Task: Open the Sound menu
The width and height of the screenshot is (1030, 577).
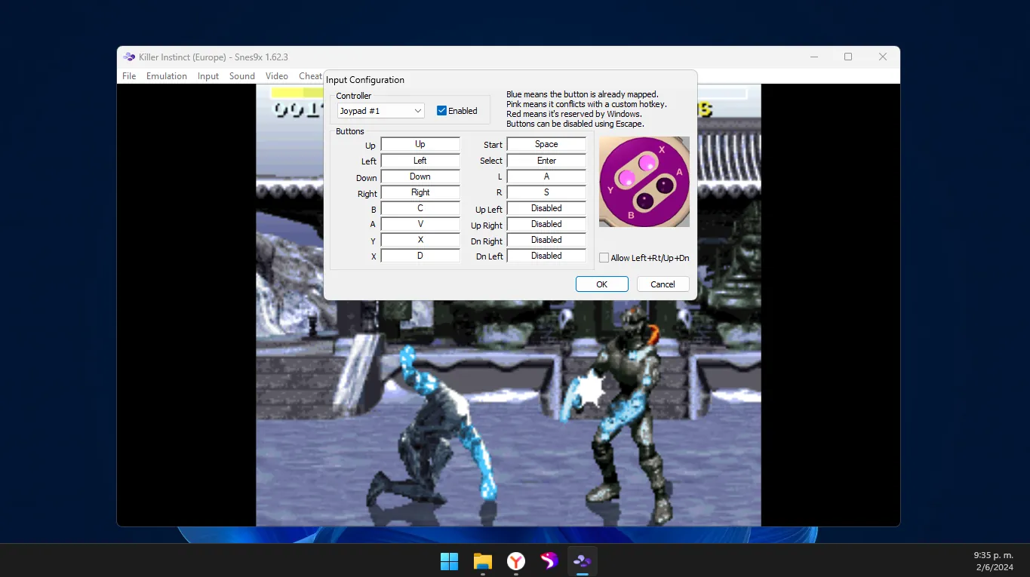Action: pos(242,76)
